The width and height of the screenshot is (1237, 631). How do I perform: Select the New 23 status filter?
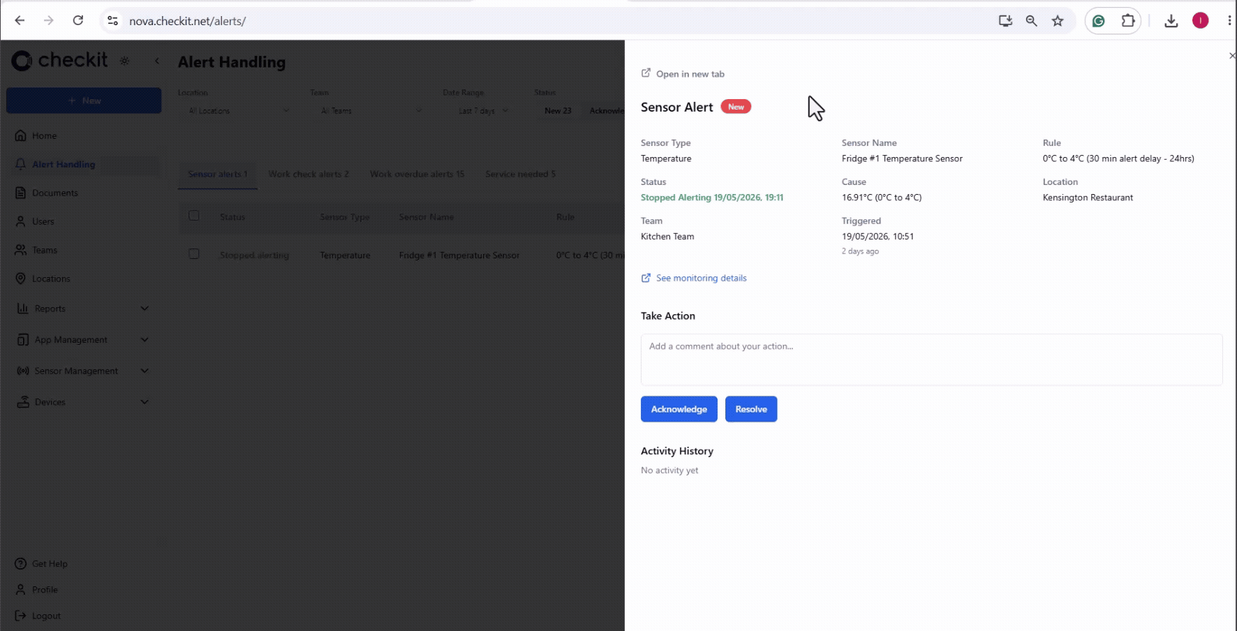[x=558, y=110]
